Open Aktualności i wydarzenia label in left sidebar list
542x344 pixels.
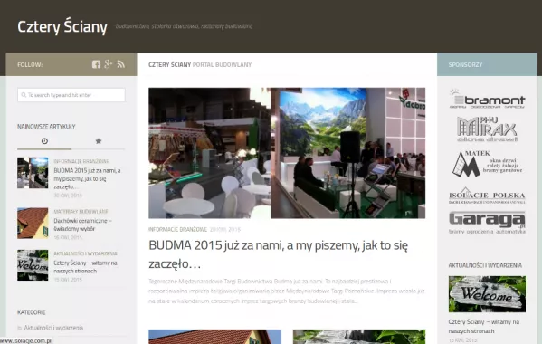click(85, 253)
